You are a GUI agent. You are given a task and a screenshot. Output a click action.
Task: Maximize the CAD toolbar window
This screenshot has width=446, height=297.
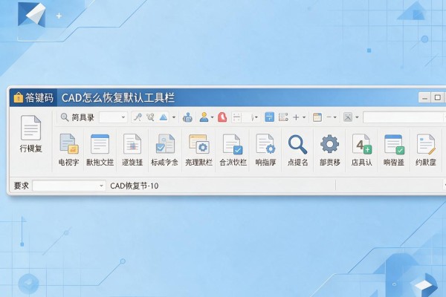coord(438,98)
